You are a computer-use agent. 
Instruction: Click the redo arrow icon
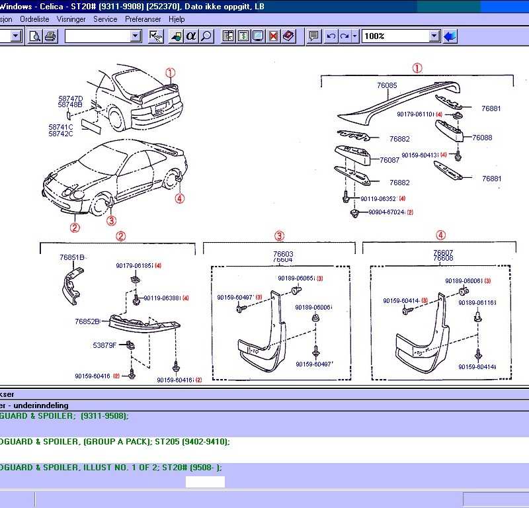[x=345, y=36]
